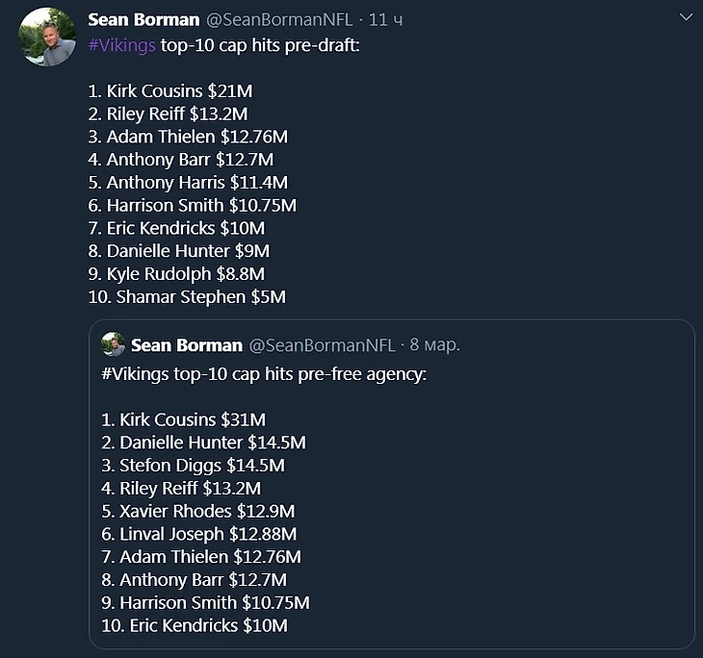Click the 'Xavier Rhodes $12.9M' entry
Image resolution: width=703 pixels, height=658 pixels.
click(197, 511)
